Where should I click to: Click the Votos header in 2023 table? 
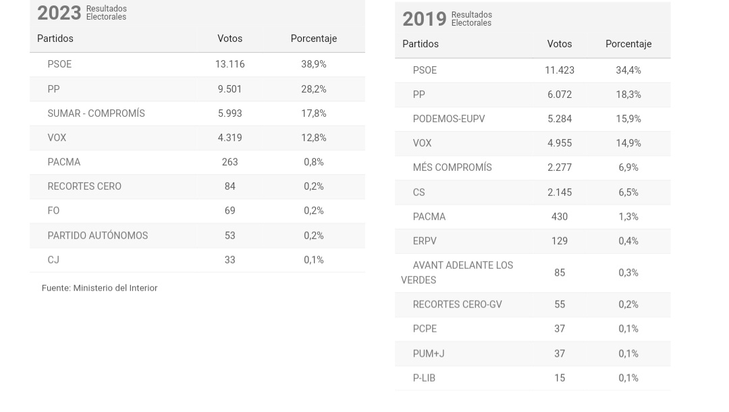(230, 38)
